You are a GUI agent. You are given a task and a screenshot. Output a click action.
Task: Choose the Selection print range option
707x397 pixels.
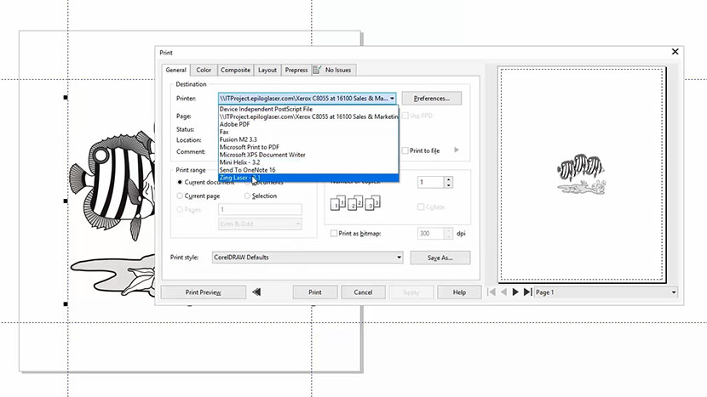(249, 196)
